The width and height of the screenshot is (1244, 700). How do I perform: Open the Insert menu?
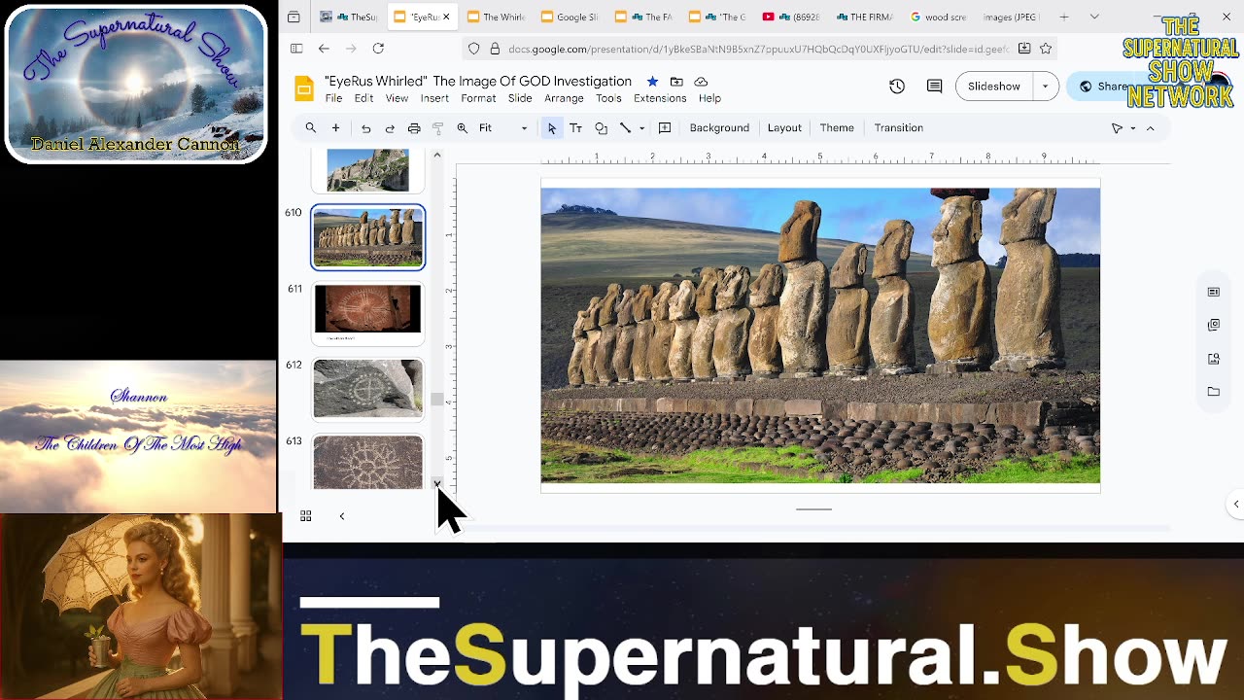(434, 98)
